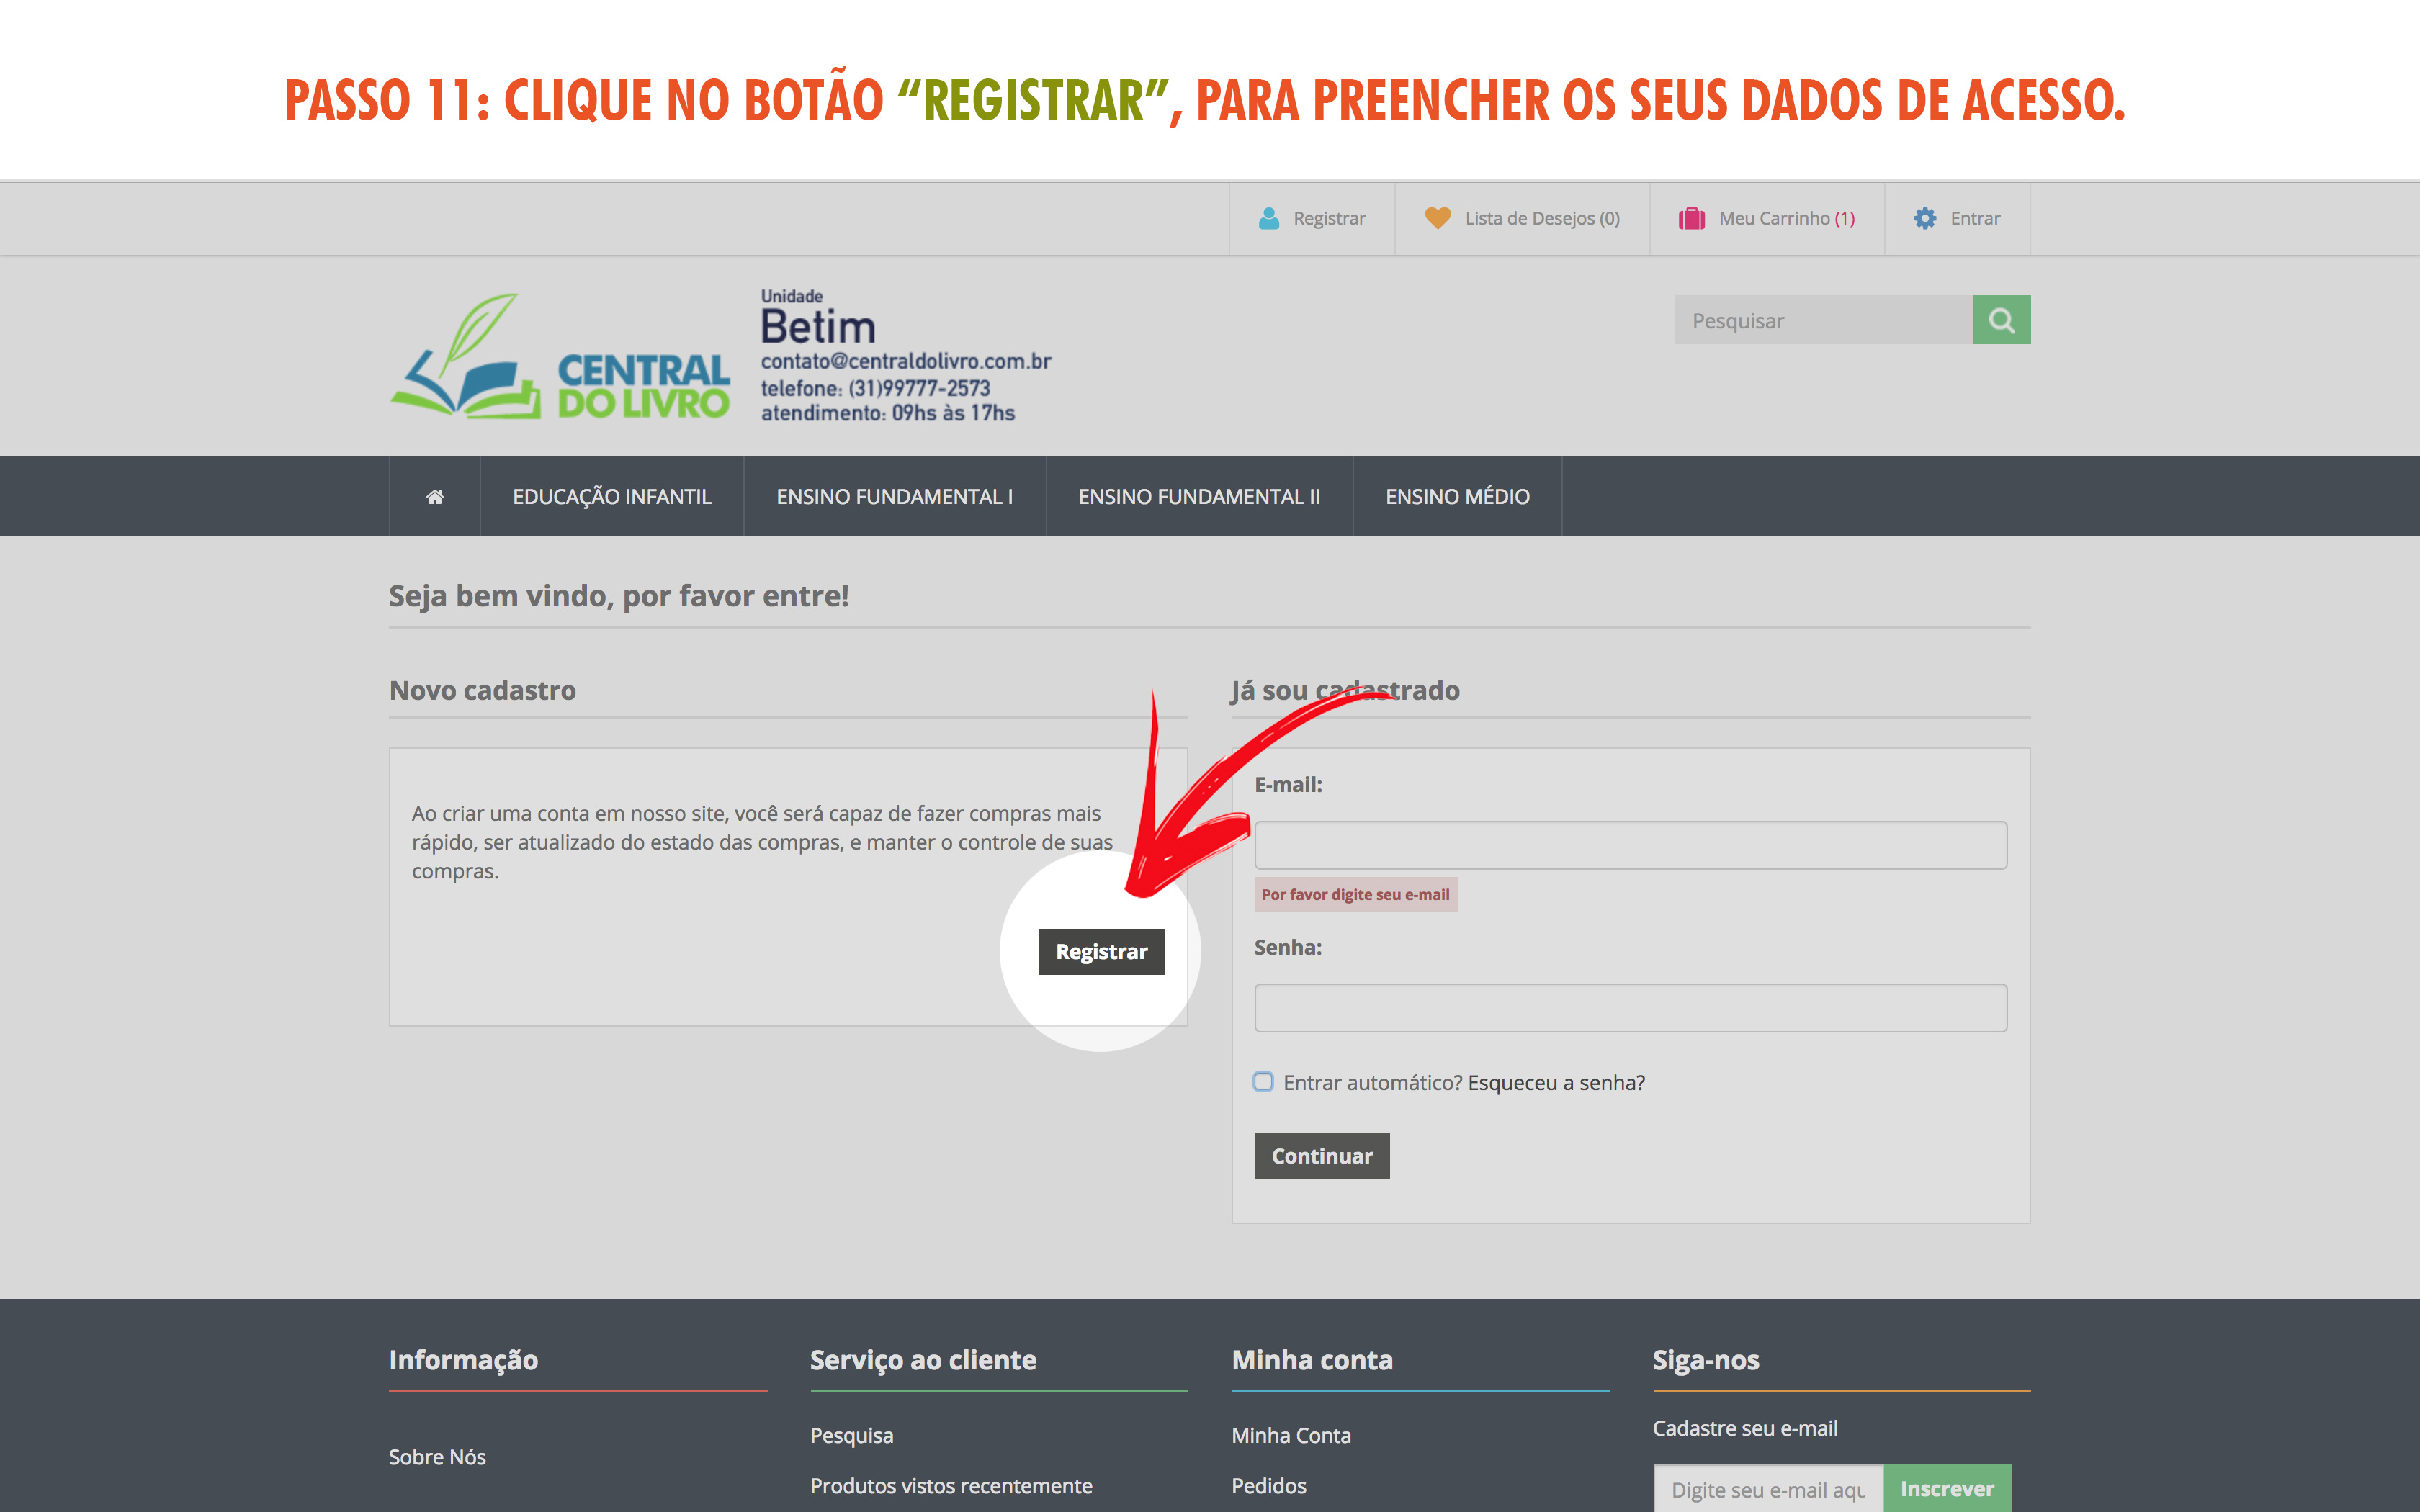This screenshot has width=2420, height=1512.
Task: Click the Central do Livro logo
Action: point(560,358)
